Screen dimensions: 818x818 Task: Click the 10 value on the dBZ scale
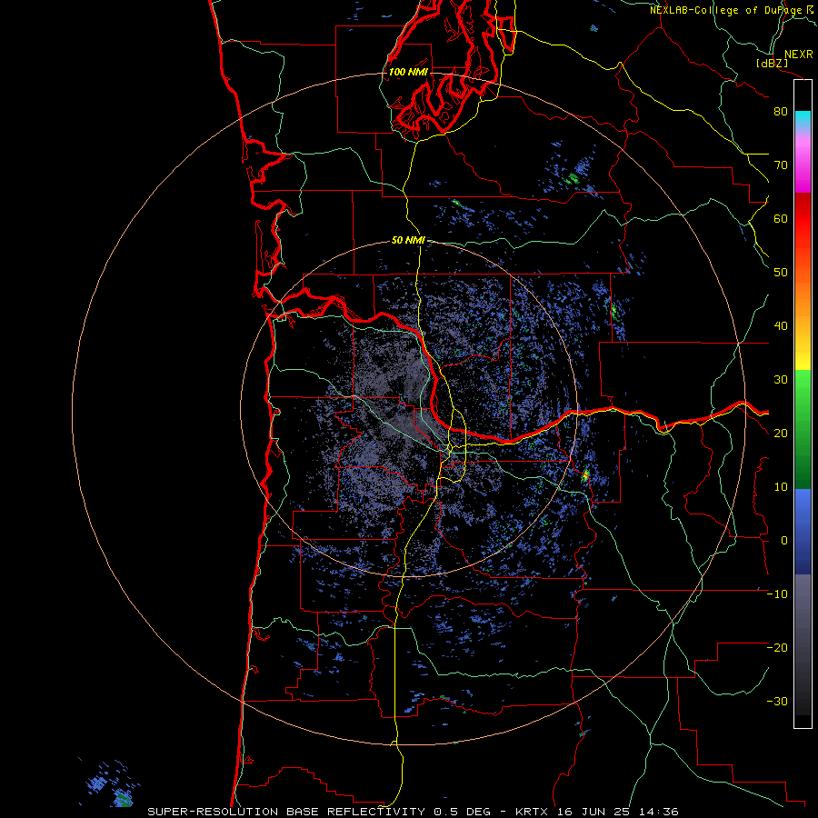781,487
